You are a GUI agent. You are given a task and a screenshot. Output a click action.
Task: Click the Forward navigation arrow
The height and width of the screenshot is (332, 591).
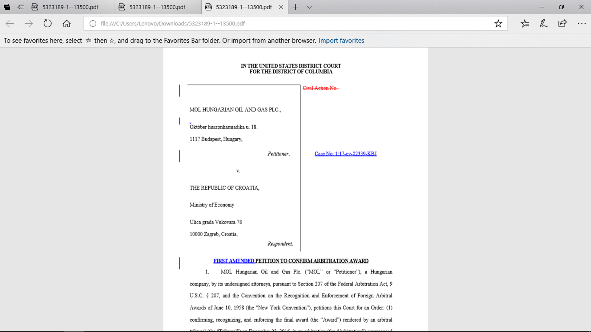29,24
